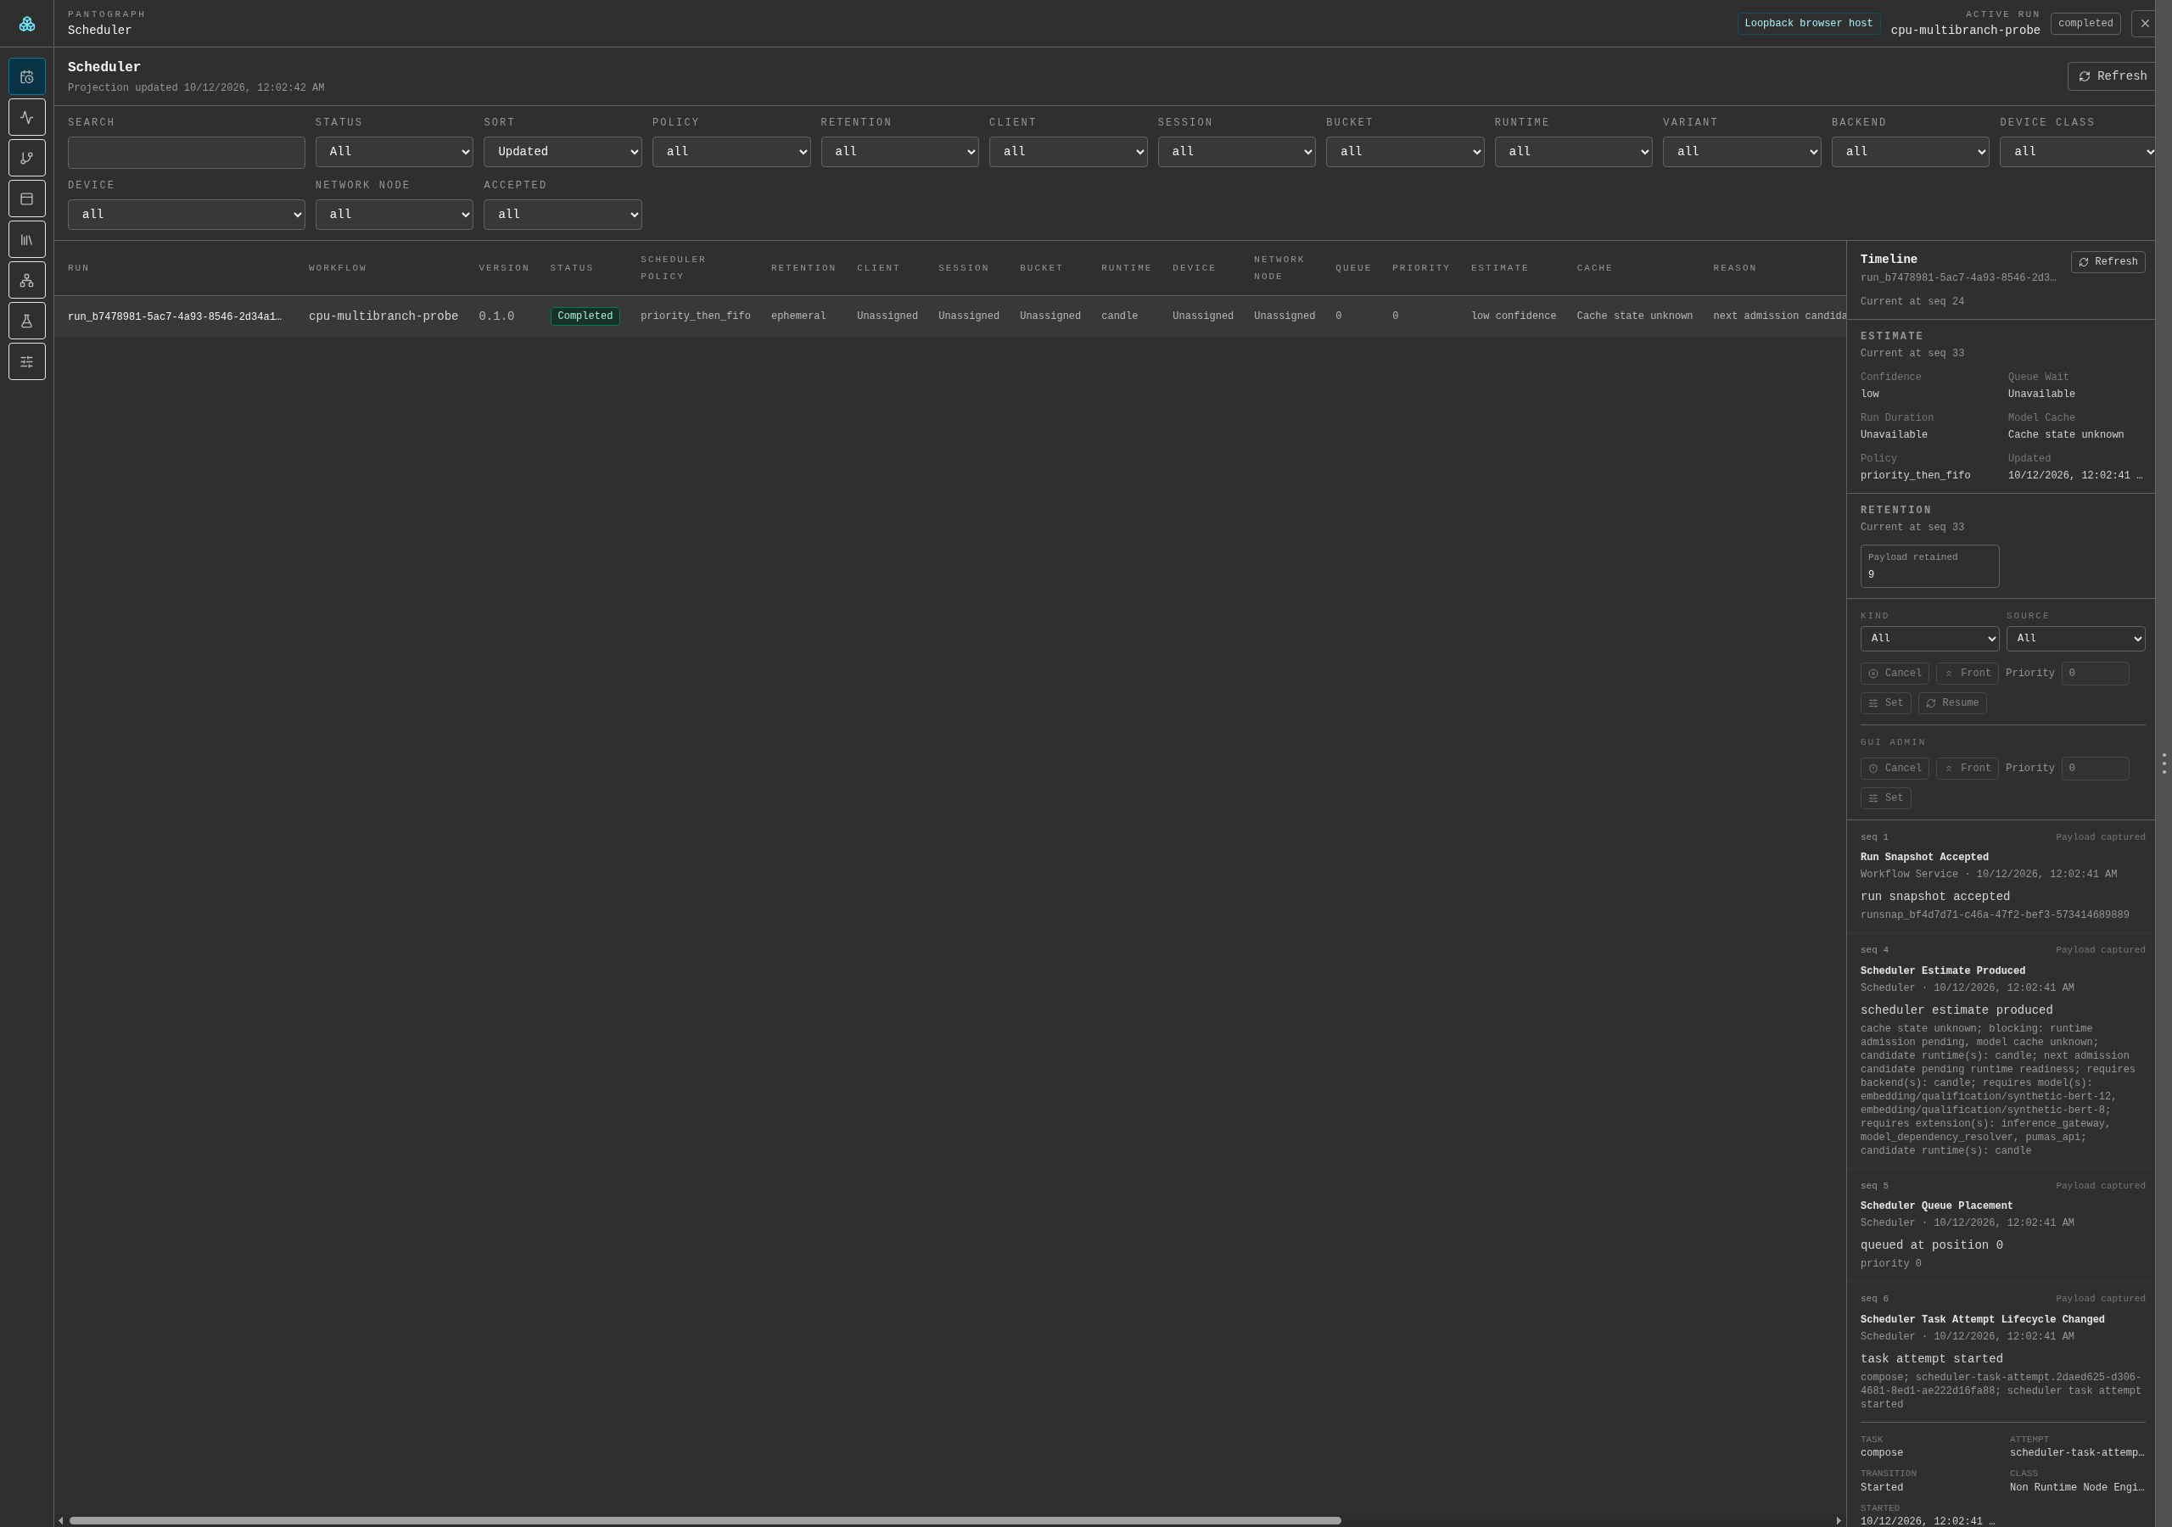Open the Network Node filter dropdown
2172x1527 pixels.
tap(395, 215)
